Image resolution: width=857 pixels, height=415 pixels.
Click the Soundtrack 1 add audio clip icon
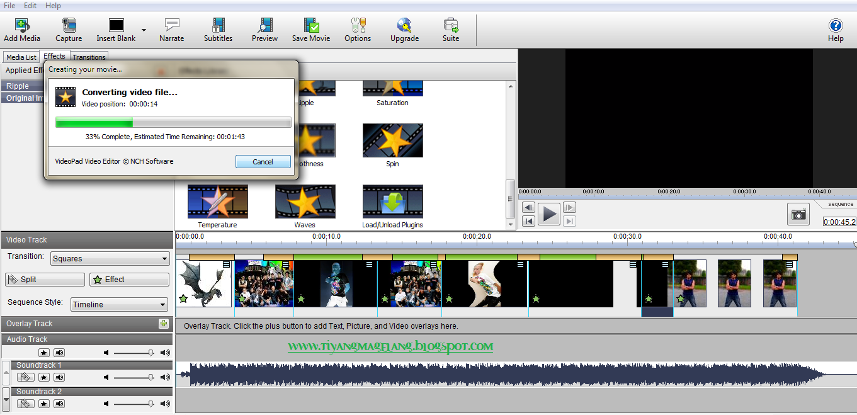coord(25,377)
